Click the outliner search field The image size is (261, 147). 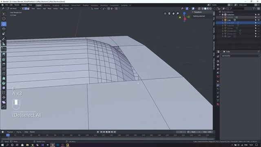[x=237, y=9]
